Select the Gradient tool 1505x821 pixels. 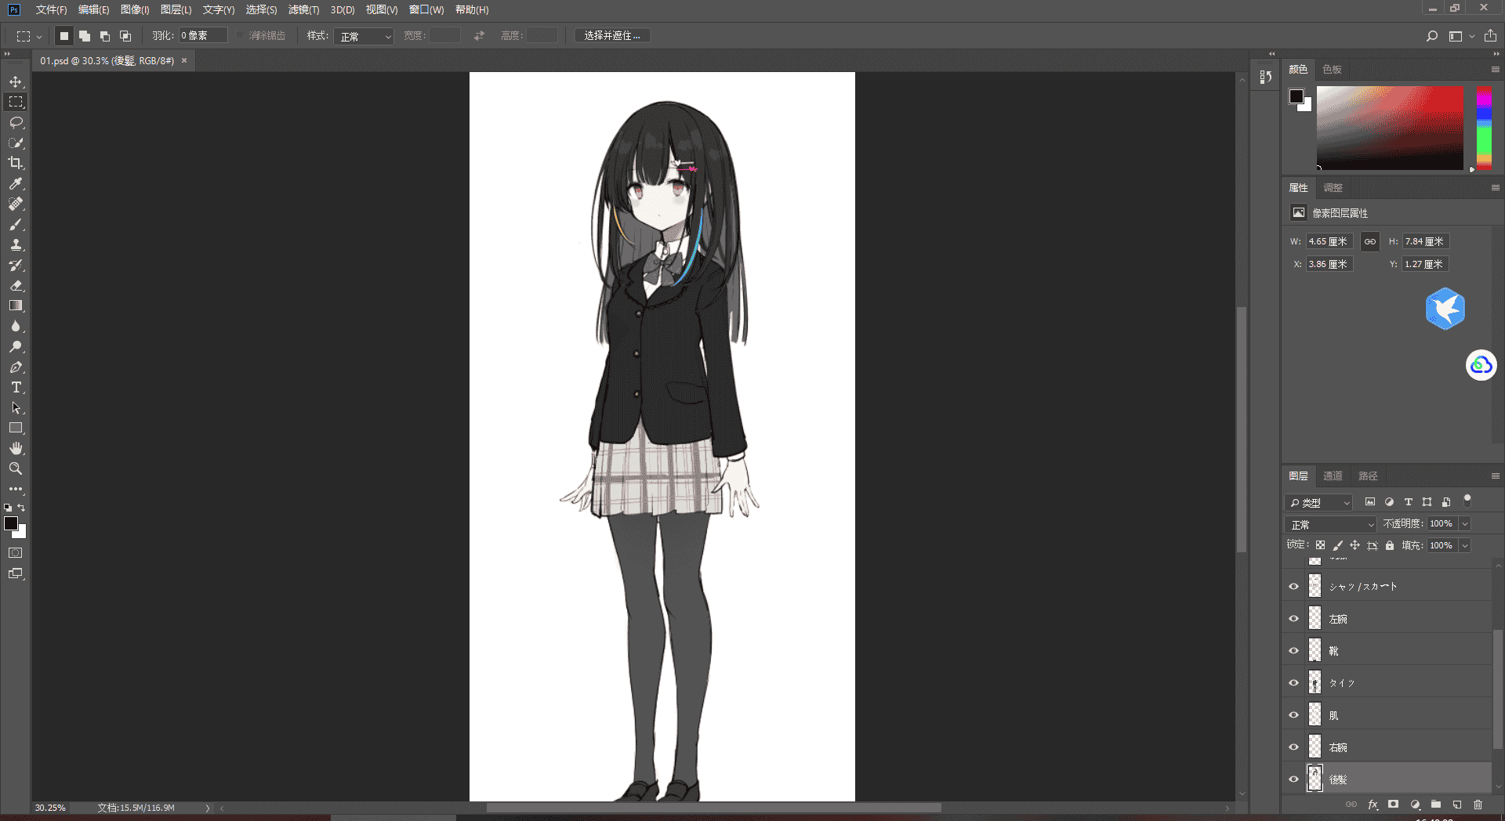[16, 306]
